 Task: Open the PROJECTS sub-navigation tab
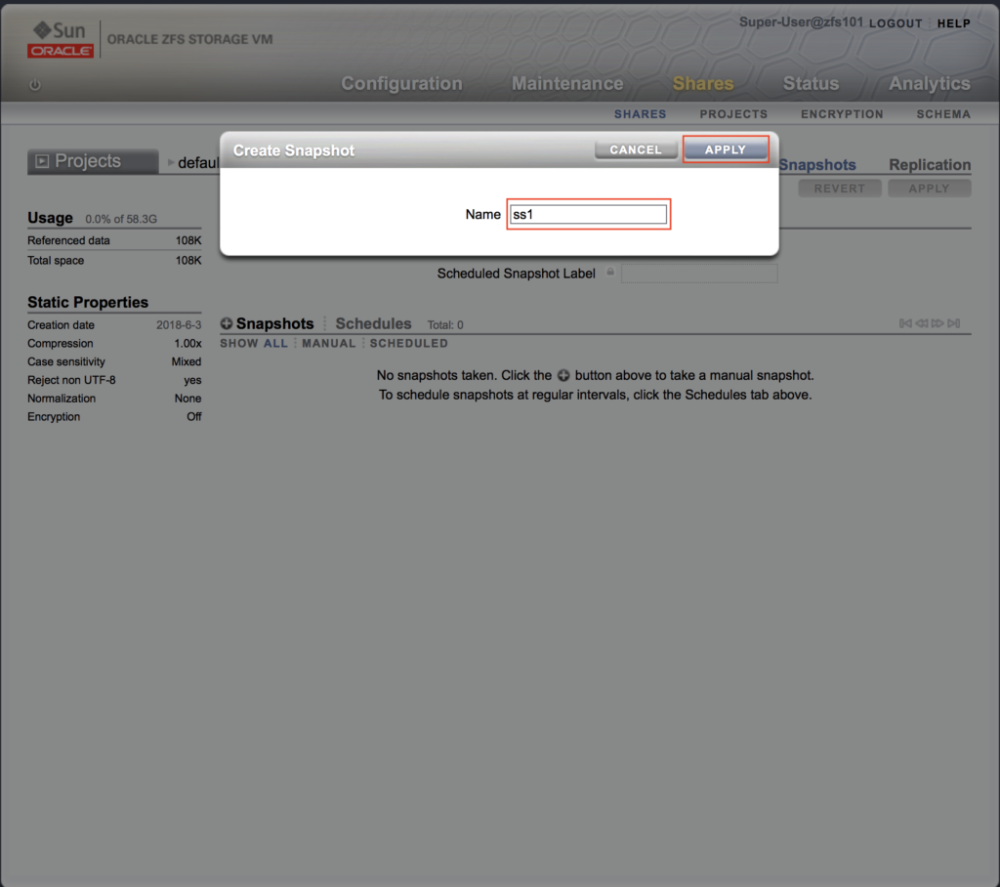click(733, 114)
